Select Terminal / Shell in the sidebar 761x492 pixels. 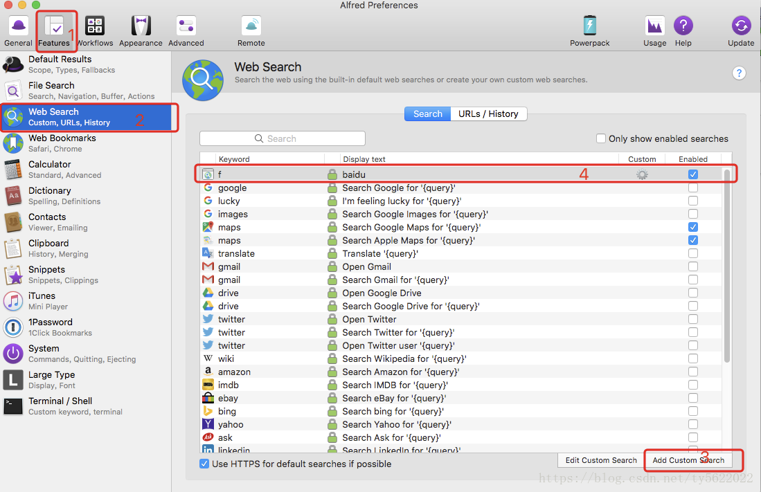85,406
